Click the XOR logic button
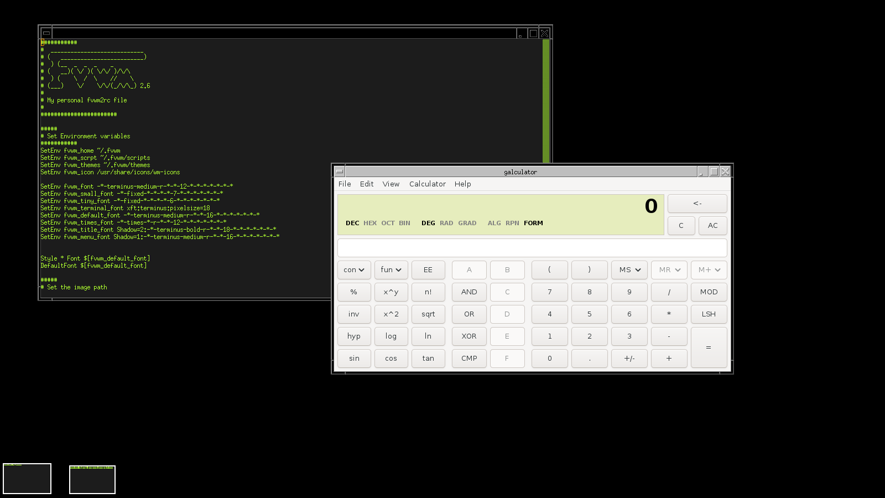 tap(469, 336)
